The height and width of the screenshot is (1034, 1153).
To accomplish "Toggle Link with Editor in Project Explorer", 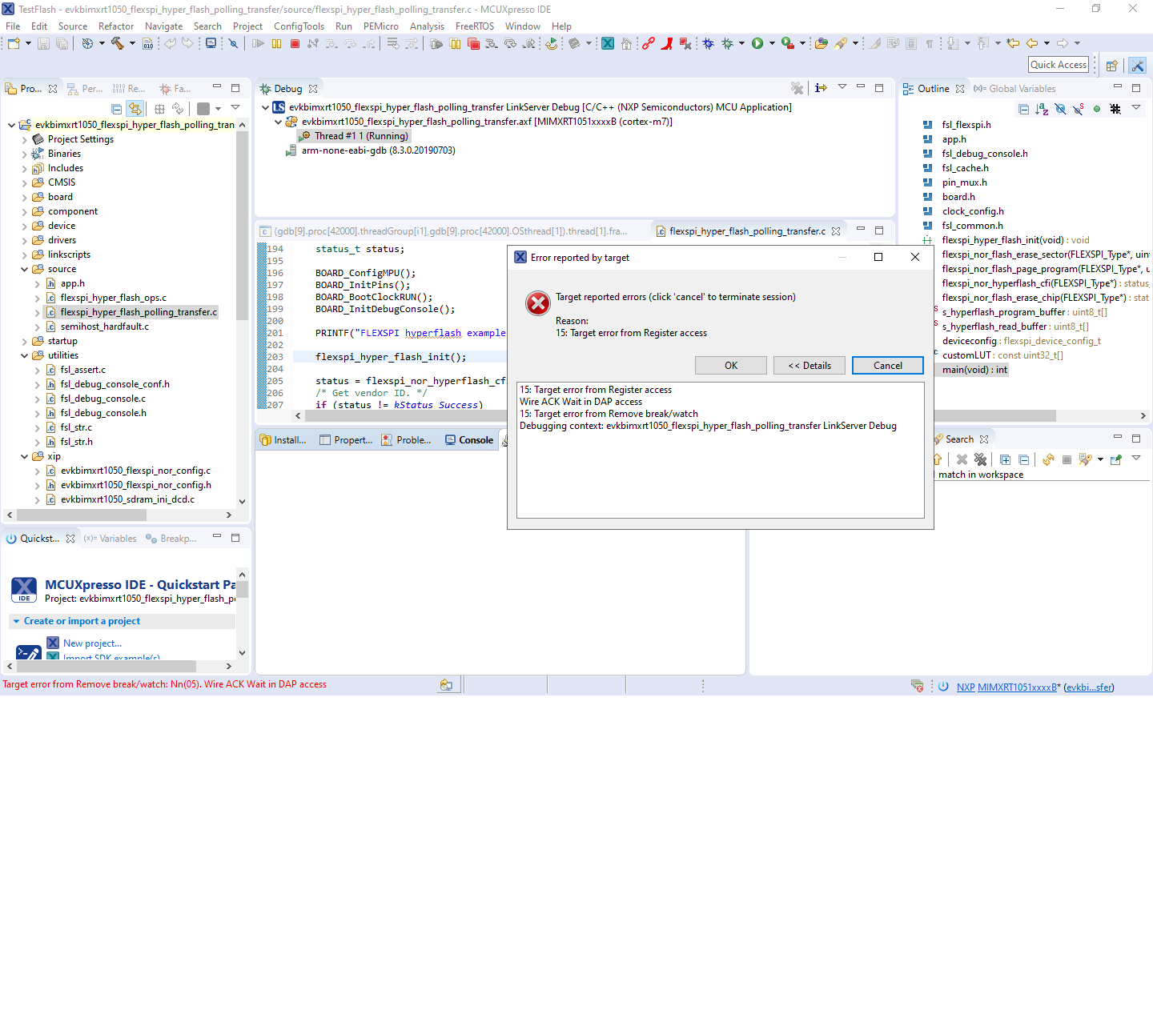I will (135, 109).
